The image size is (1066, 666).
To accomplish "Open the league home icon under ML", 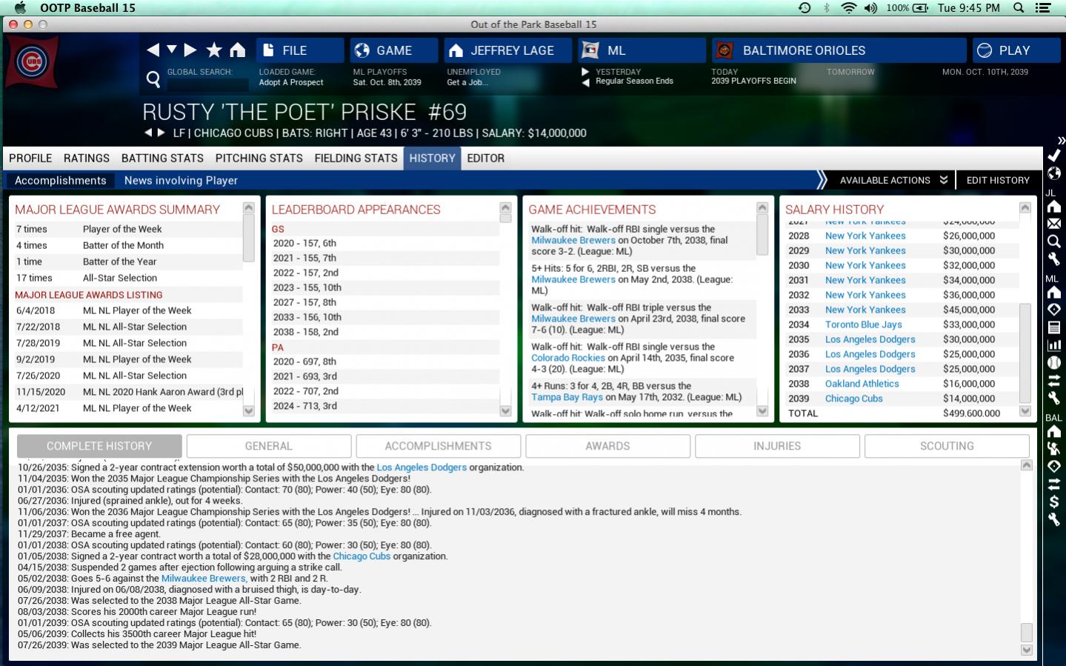I will [1054, 292].
